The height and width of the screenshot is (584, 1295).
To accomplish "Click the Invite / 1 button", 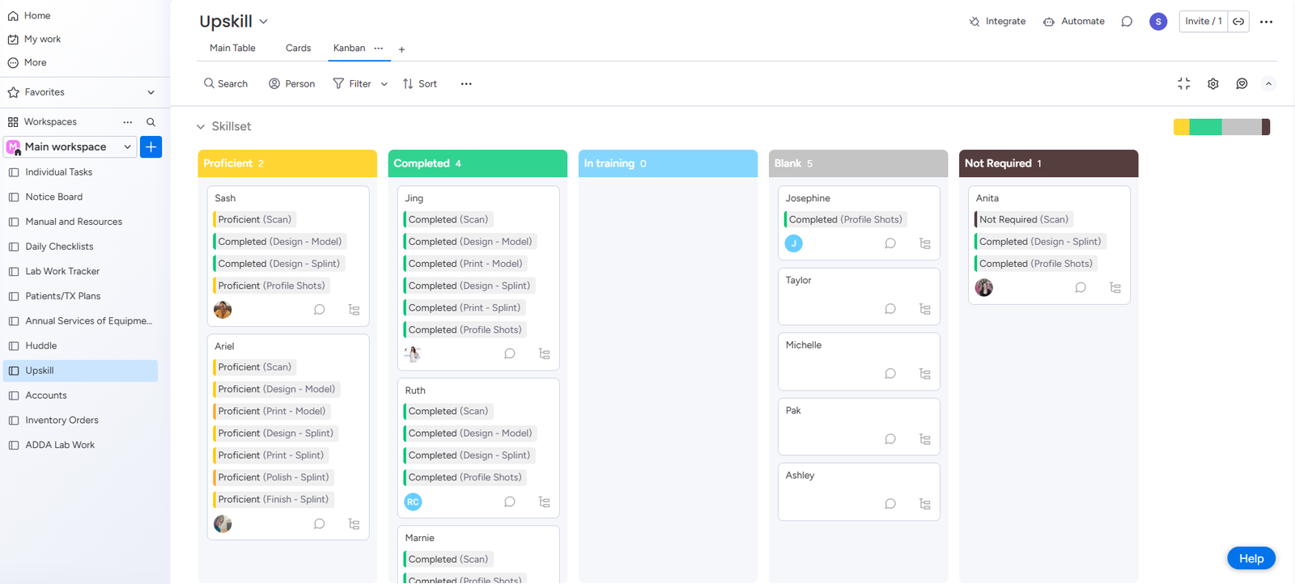I will tap(1204, 22).
